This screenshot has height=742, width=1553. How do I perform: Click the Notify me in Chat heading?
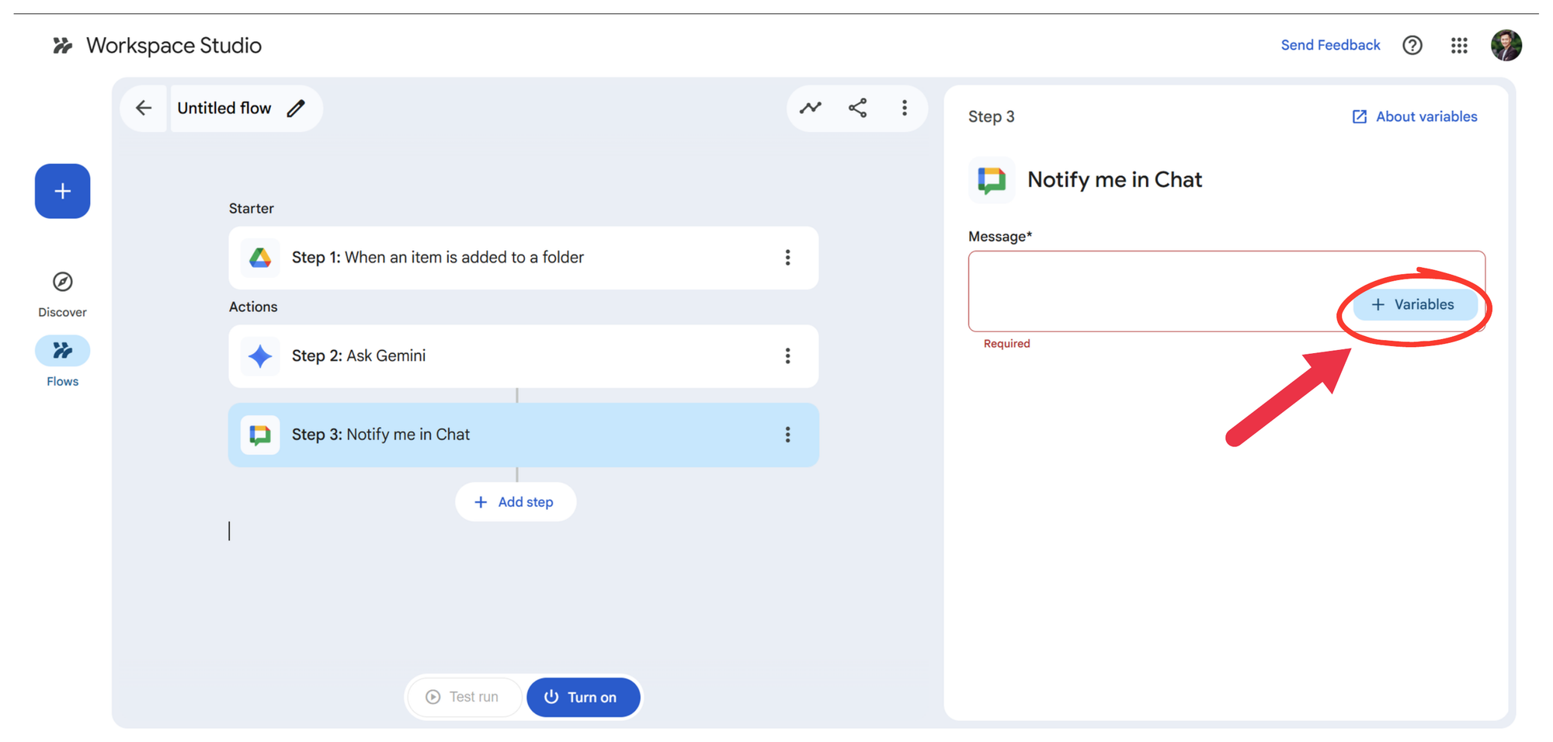(x=1115, y=180)
